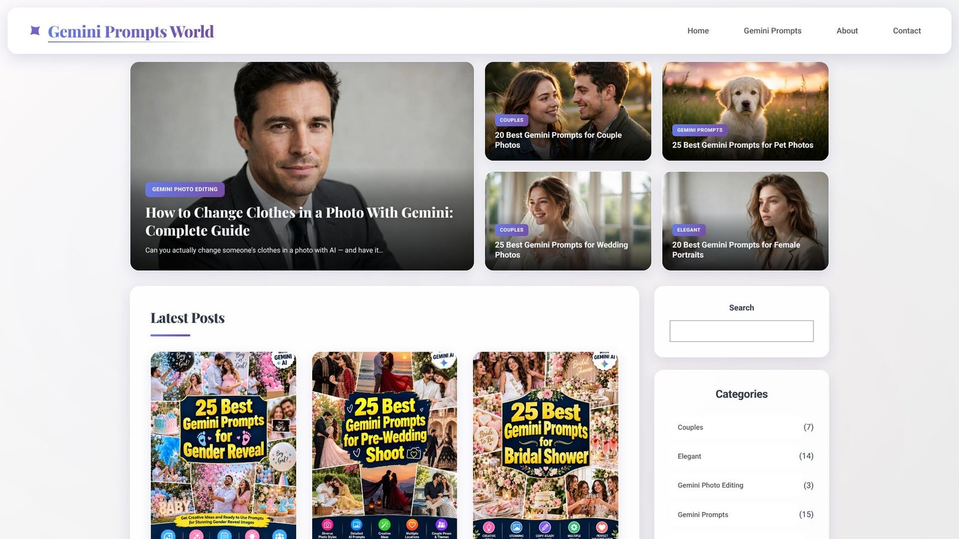The width and height of the screenshot is (959, 539).
Task: Click the GEMINI PHOTO EDITING tag badge
Action: click(185, 189)
